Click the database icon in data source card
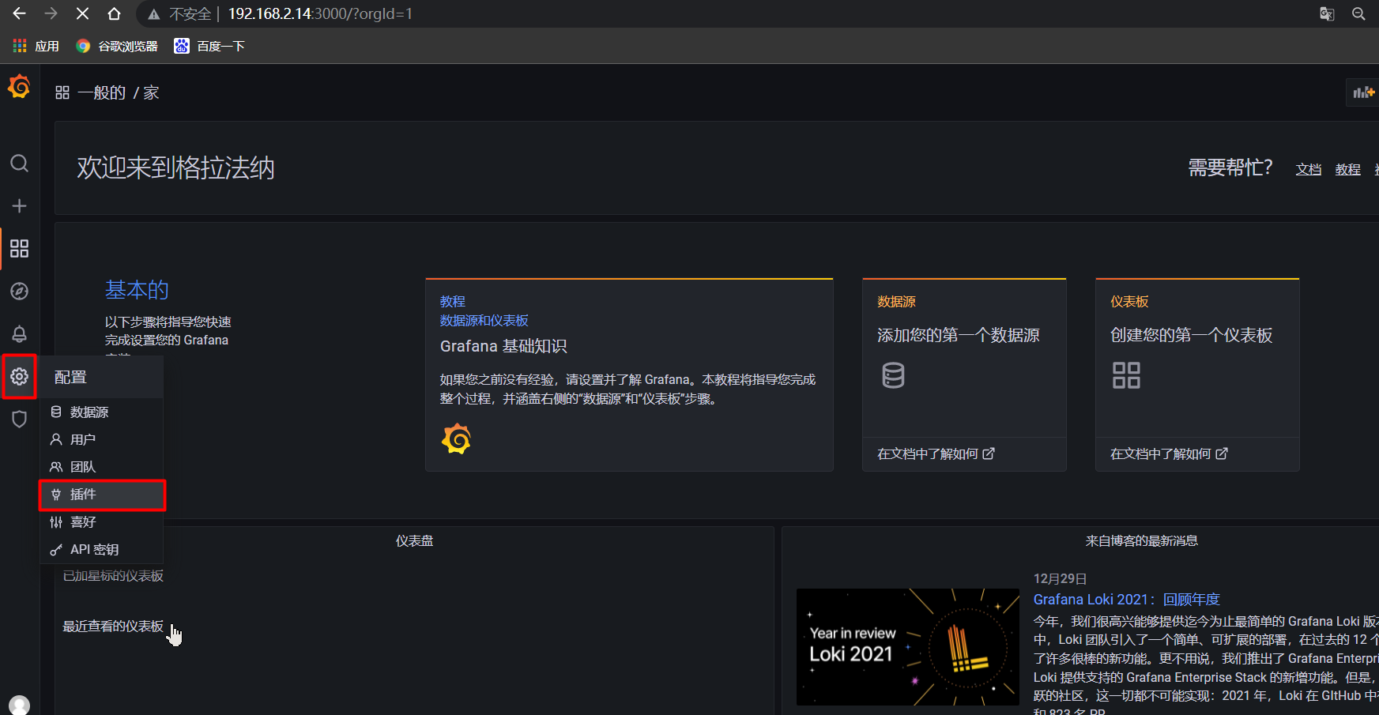The height and width of the screenshot is (715, 1379). tap(893, 375)
